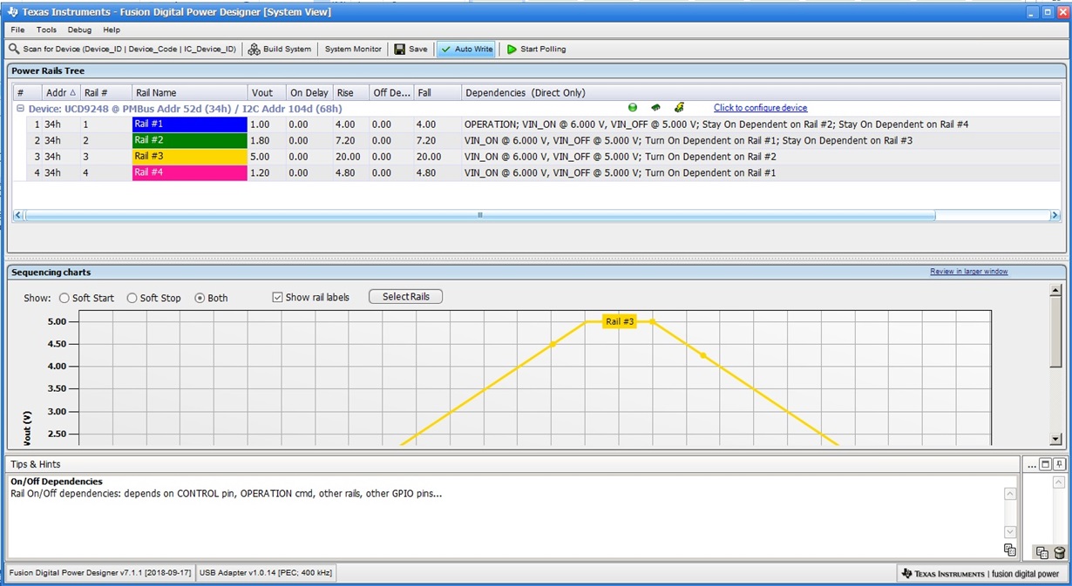The height and width of the screenshot is (586, 1072).
Task: Select the Soft Start radio button
Action: point(64,298)
